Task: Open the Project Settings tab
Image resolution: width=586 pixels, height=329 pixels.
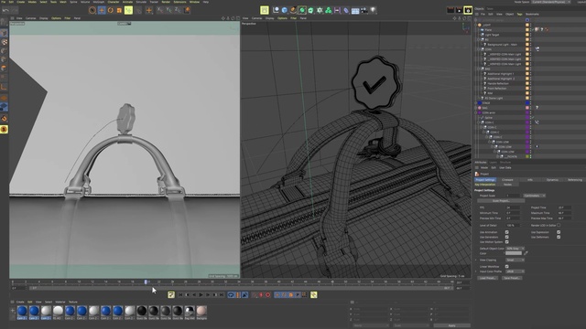Action: [x=485, y=180]
